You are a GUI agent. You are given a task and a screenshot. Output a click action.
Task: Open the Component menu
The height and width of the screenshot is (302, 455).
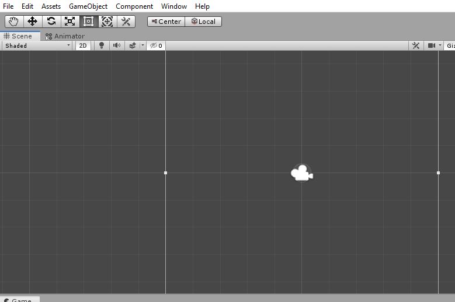134,6
